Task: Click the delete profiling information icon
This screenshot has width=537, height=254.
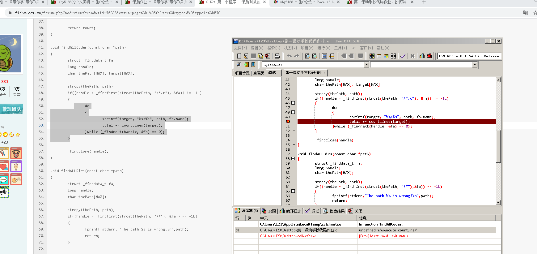Action: (x=429, y=56)
